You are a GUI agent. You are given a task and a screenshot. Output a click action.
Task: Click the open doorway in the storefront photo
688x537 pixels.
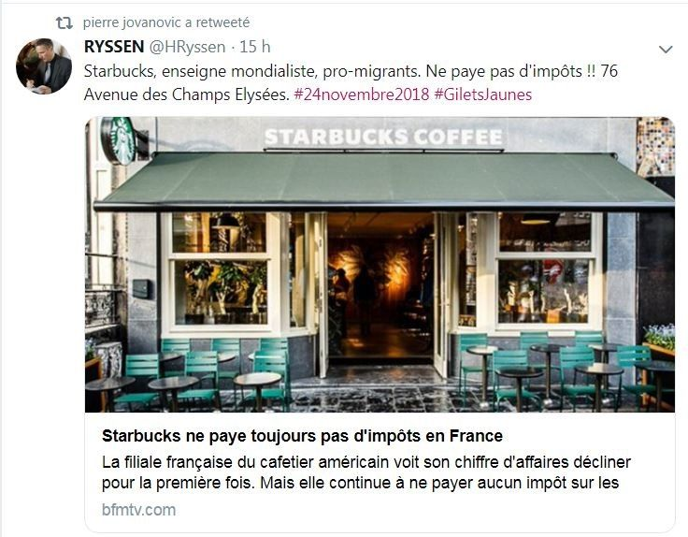380,290
